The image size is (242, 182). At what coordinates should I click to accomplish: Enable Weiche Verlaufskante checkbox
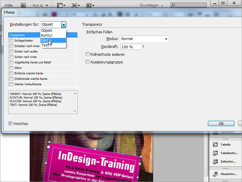point(11,84)
